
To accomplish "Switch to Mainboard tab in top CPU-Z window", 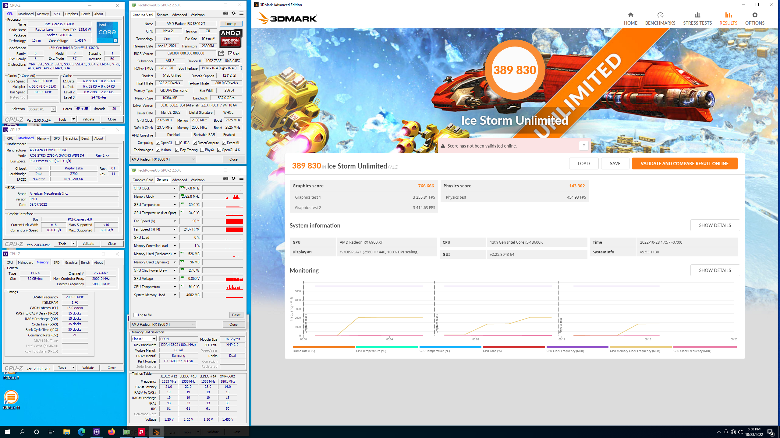I will click(x=26, y=14).
